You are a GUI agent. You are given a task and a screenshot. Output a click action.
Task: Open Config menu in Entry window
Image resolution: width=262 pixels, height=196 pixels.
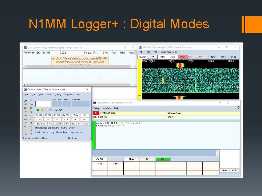click(x=58, y=94)
